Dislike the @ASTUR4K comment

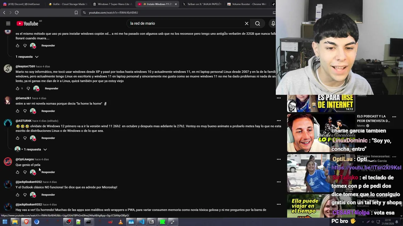(25, 138)
